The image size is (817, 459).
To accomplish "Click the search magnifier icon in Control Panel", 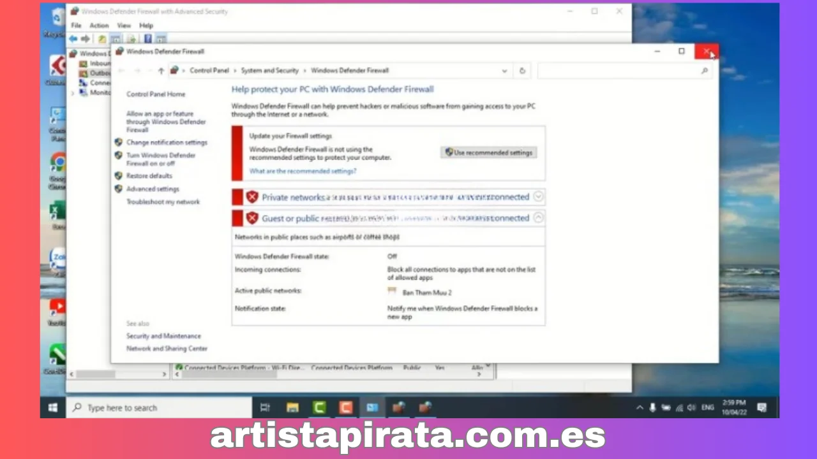I will (x=705, y=71).
